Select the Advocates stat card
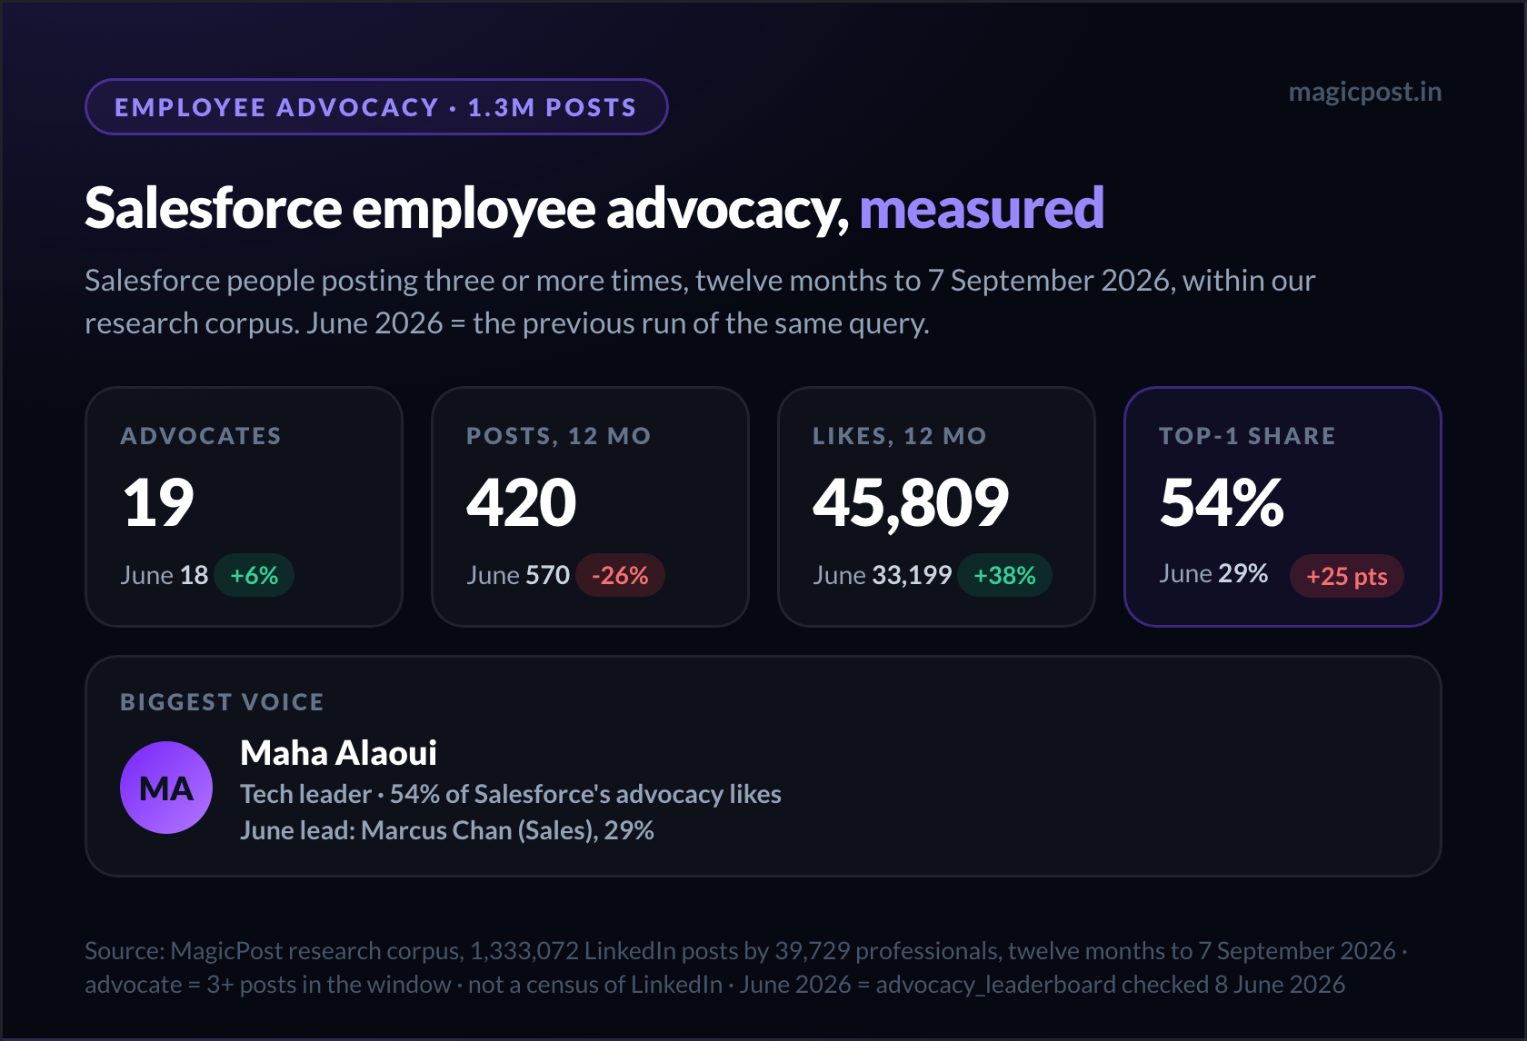The width and height of the screenshot is (1527, 1041). tap(244, 507)
